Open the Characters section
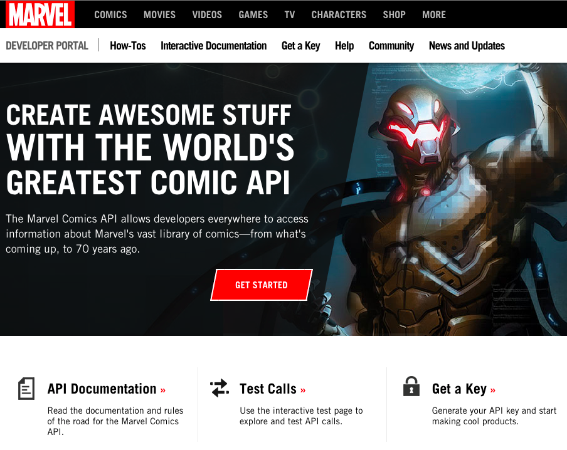The image size is (567, 450). click(x=339, y=15)
